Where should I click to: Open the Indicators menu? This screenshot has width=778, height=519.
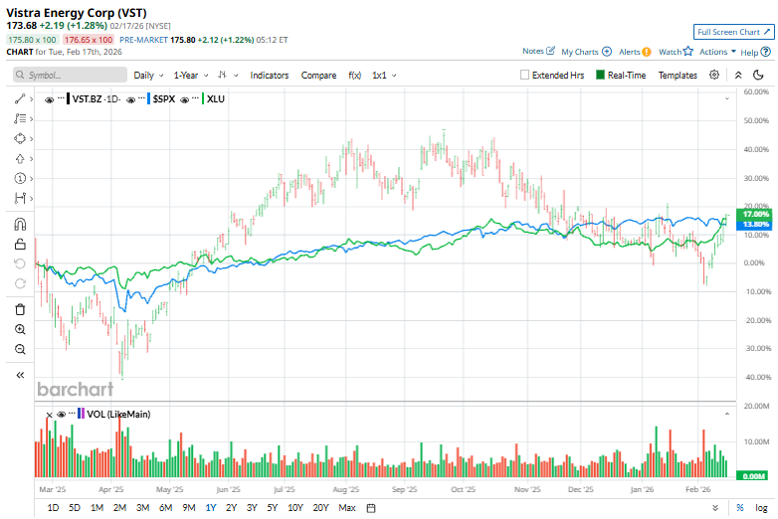tap(270, 75)
